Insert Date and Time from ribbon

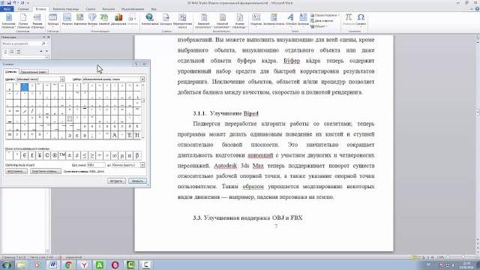pos(322,21)
